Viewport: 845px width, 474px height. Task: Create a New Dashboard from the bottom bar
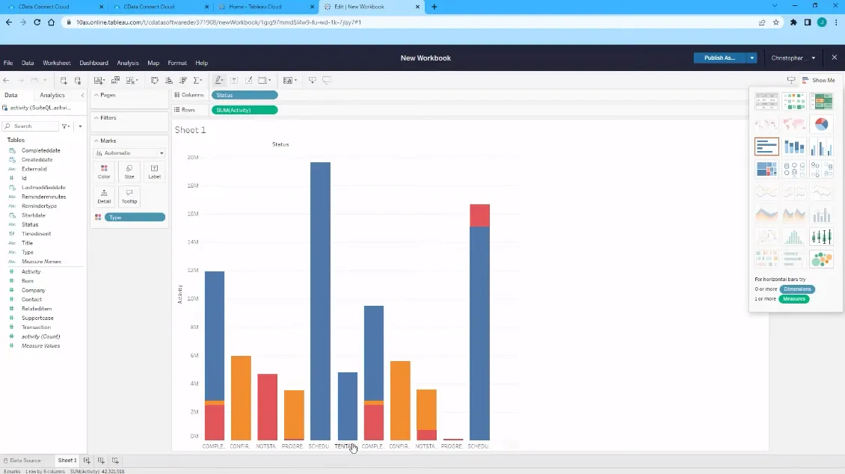point(99,461)
